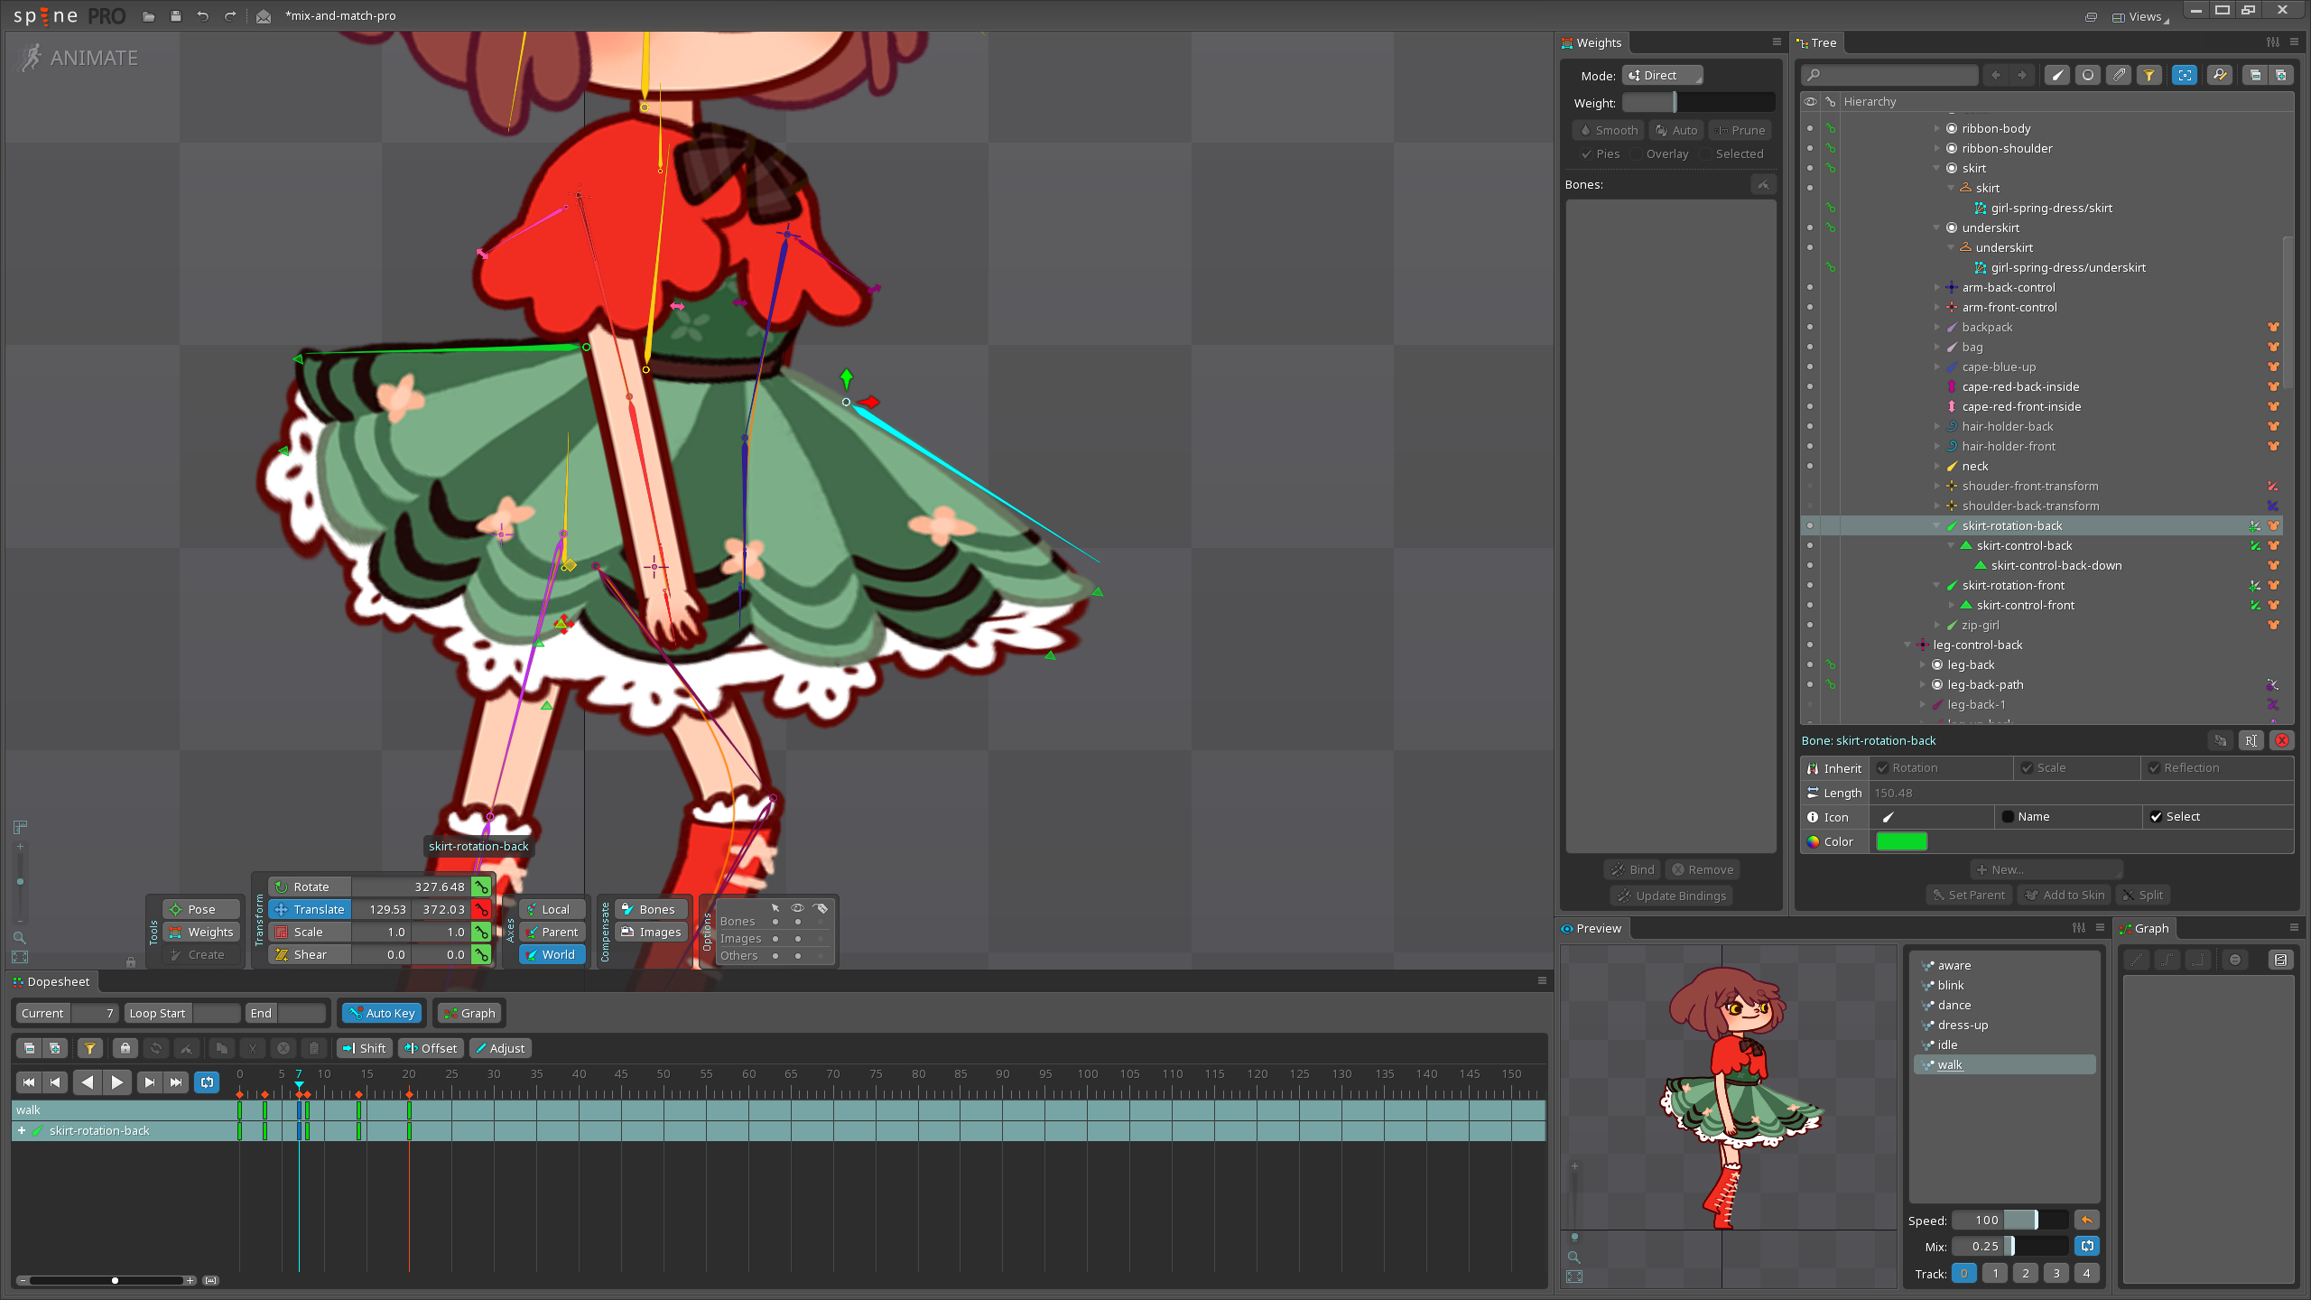Screen dimensions: 2311x1300
Task: Open the green bone Color swatch
Action: point(1901,841)
